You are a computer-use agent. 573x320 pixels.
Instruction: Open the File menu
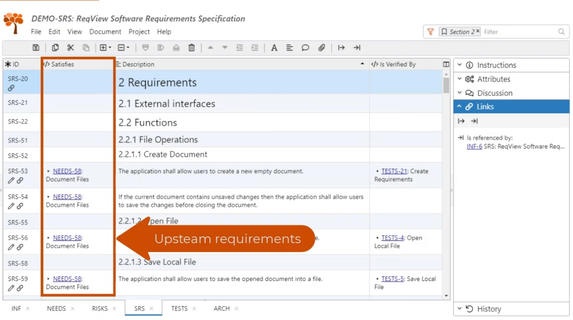pos(36,32)
